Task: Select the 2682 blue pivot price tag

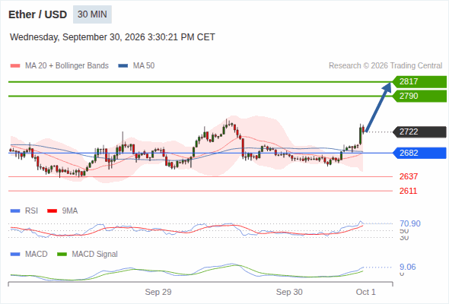Action: pos(419,153)
